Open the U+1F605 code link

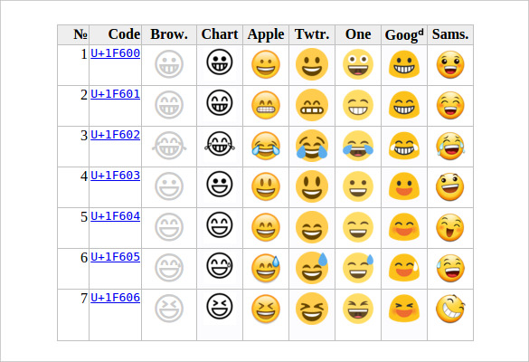pos(116,257)
